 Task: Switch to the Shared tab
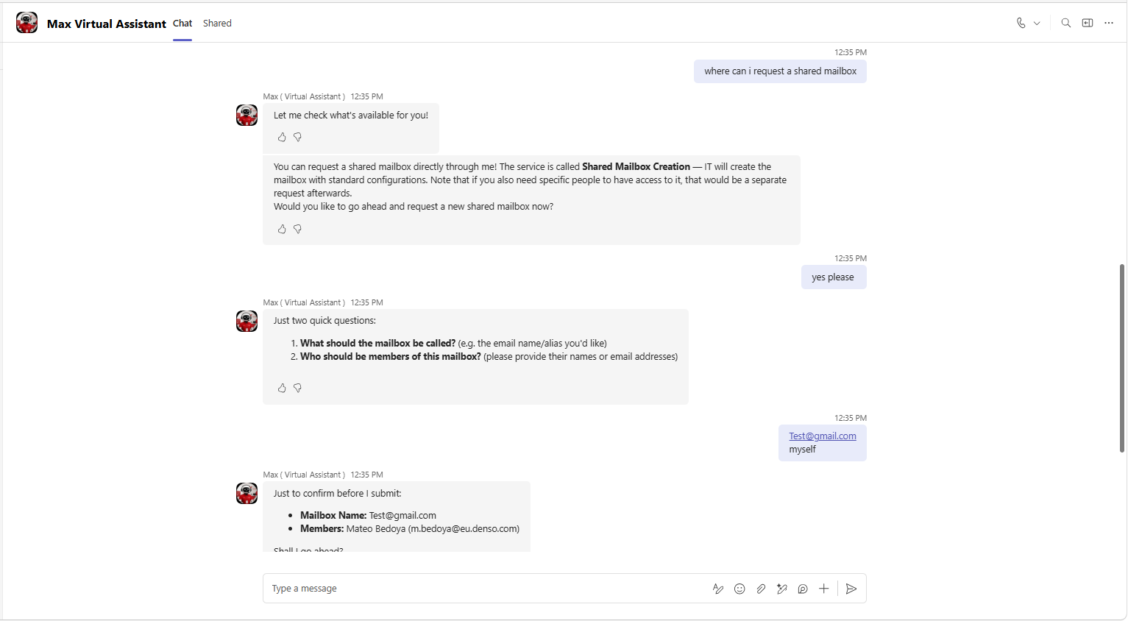[x=217, y=24]
